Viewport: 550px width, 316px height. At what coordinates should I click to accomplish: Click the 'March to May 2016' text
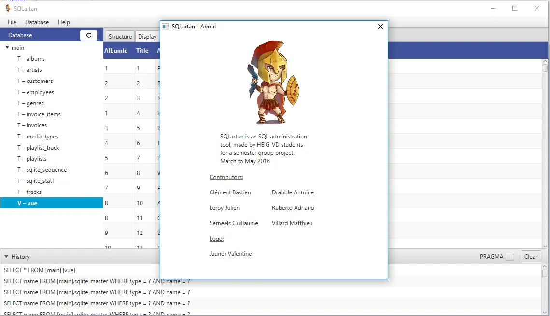coord(245,161)
